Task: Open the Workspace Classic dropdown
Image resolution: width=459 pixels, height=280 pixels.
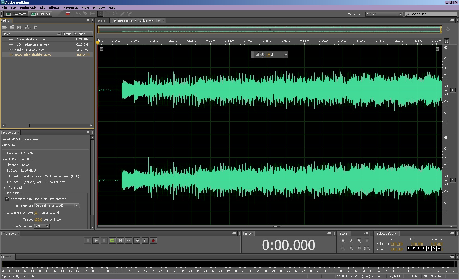Action: [384, 14]
